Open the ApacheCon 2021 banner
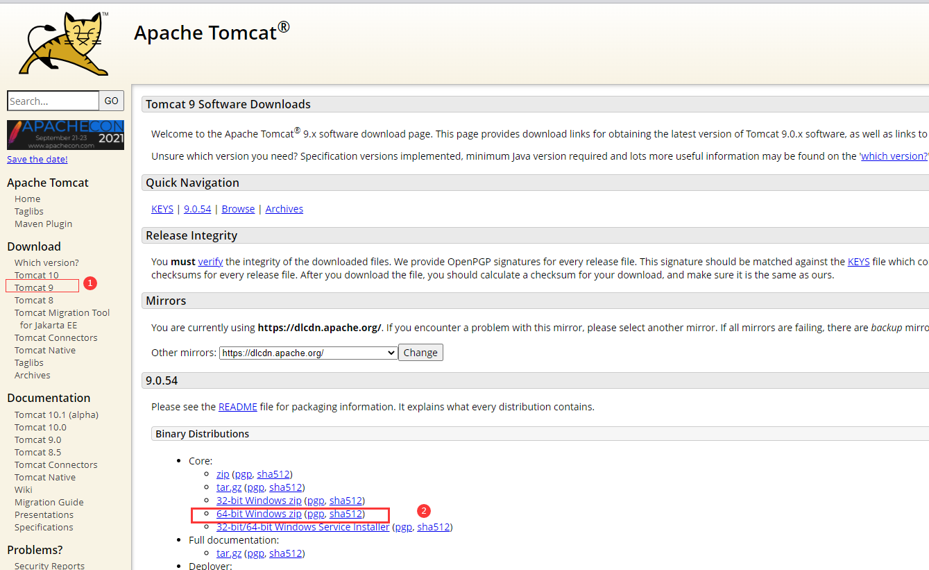The width and height of the screenshot is (929, 570). pyautogui.click(x=65, y=135)
